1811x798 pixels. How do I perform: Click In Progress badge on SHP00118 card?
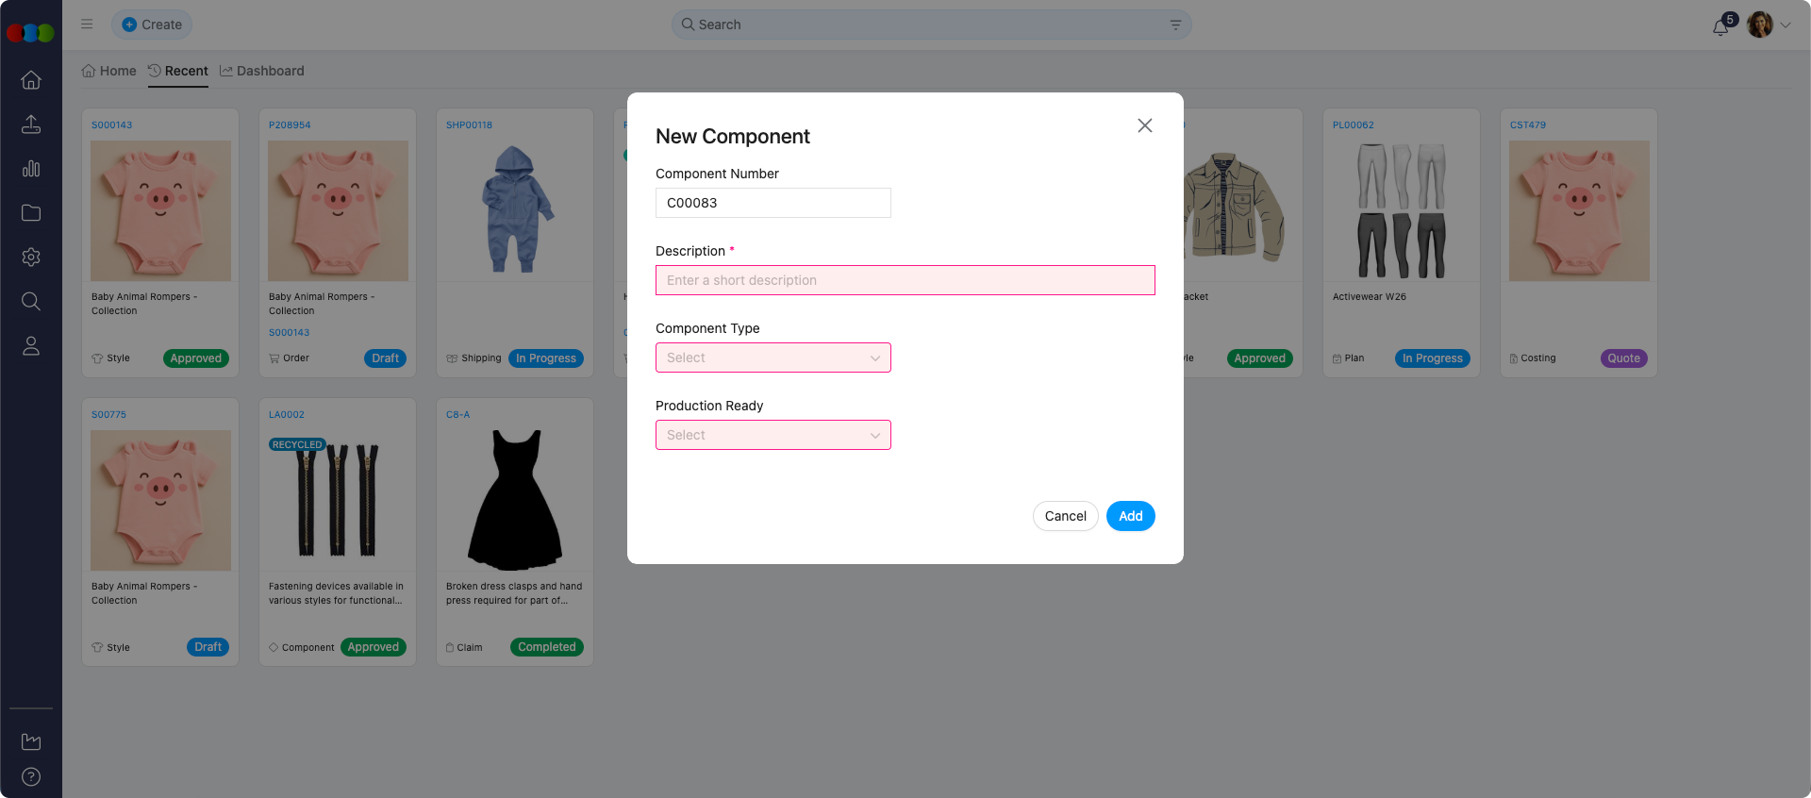coord(546,358)
